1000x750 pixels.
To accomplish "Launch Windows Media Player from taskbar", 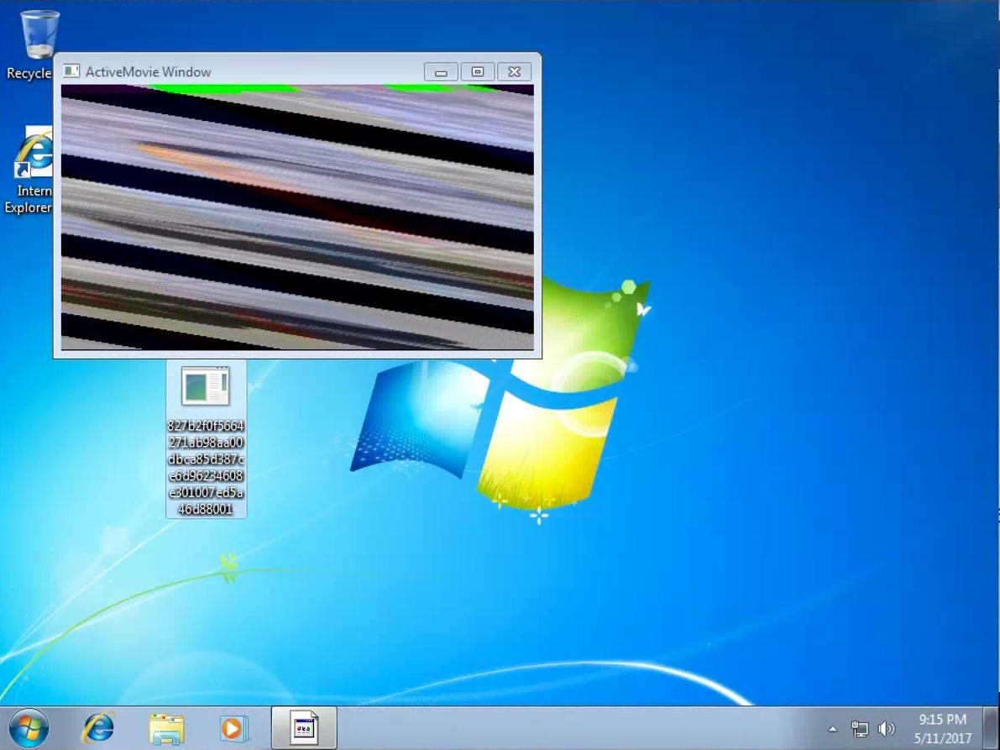I will click(x=233, y=728).
